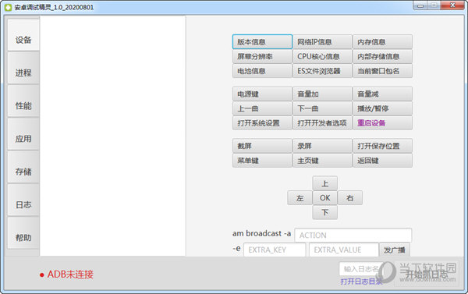
Task: Click the 下 direction button
Action: (x=325, y=213)
